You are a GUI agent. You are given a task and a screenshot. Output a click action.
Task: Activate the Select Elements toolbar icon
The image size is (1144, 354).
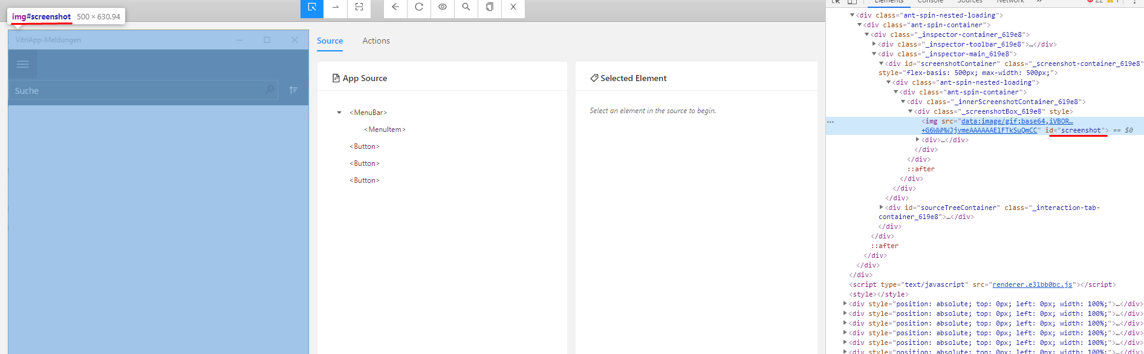point(312,7)
